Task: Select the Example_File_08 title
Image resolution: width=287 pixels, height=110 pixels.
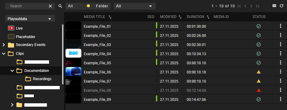Action: tap(97, 90)
